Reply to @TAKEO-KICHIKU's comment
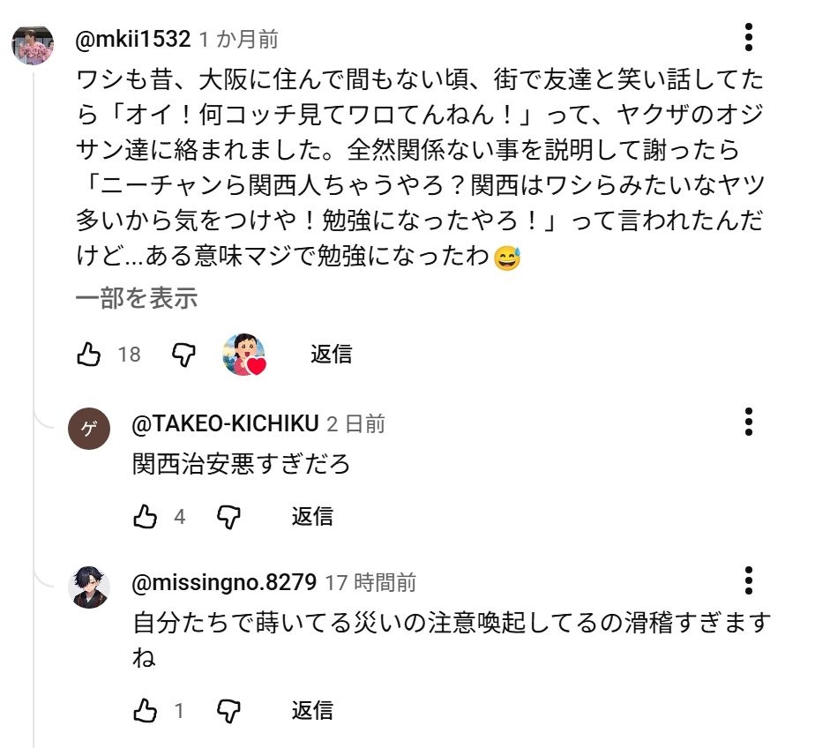Screen dimensions: 830x748 tap(312, 517)
